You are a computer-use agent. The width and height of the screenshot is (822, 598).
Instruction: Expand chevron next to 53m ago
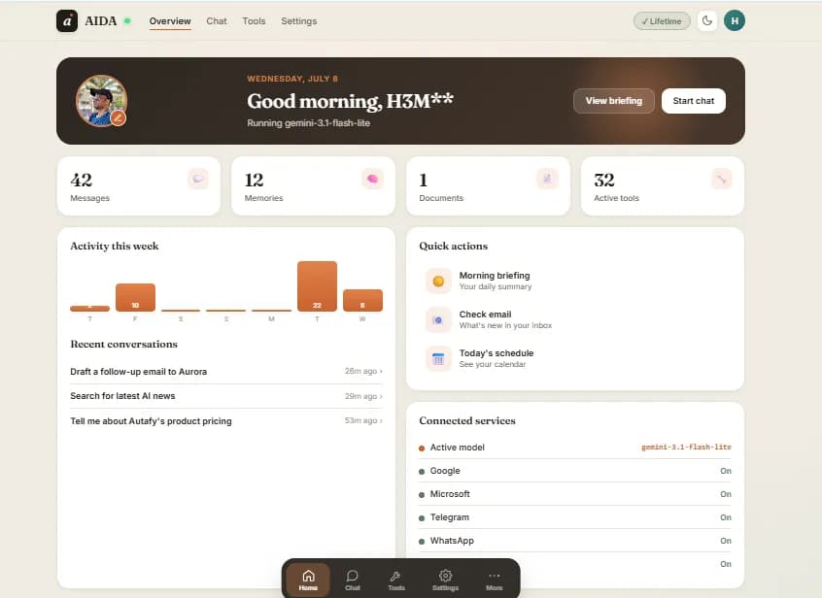[381, 420]
